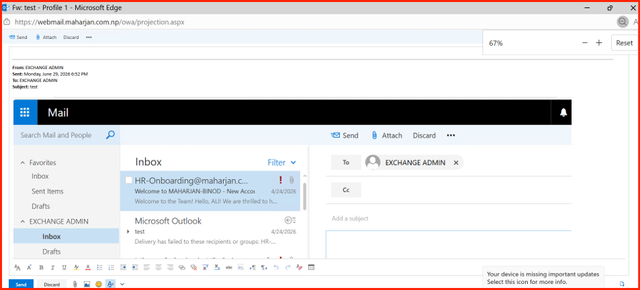Open the more actions ellipsis in top toolbar
640x290 pixels.
pyautogui.click(x=89, y=37)
